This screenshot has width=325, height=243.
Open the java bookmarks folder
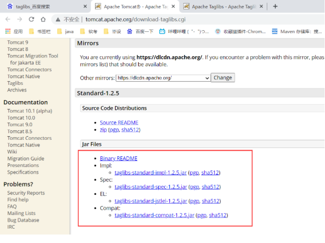[66, 31]
